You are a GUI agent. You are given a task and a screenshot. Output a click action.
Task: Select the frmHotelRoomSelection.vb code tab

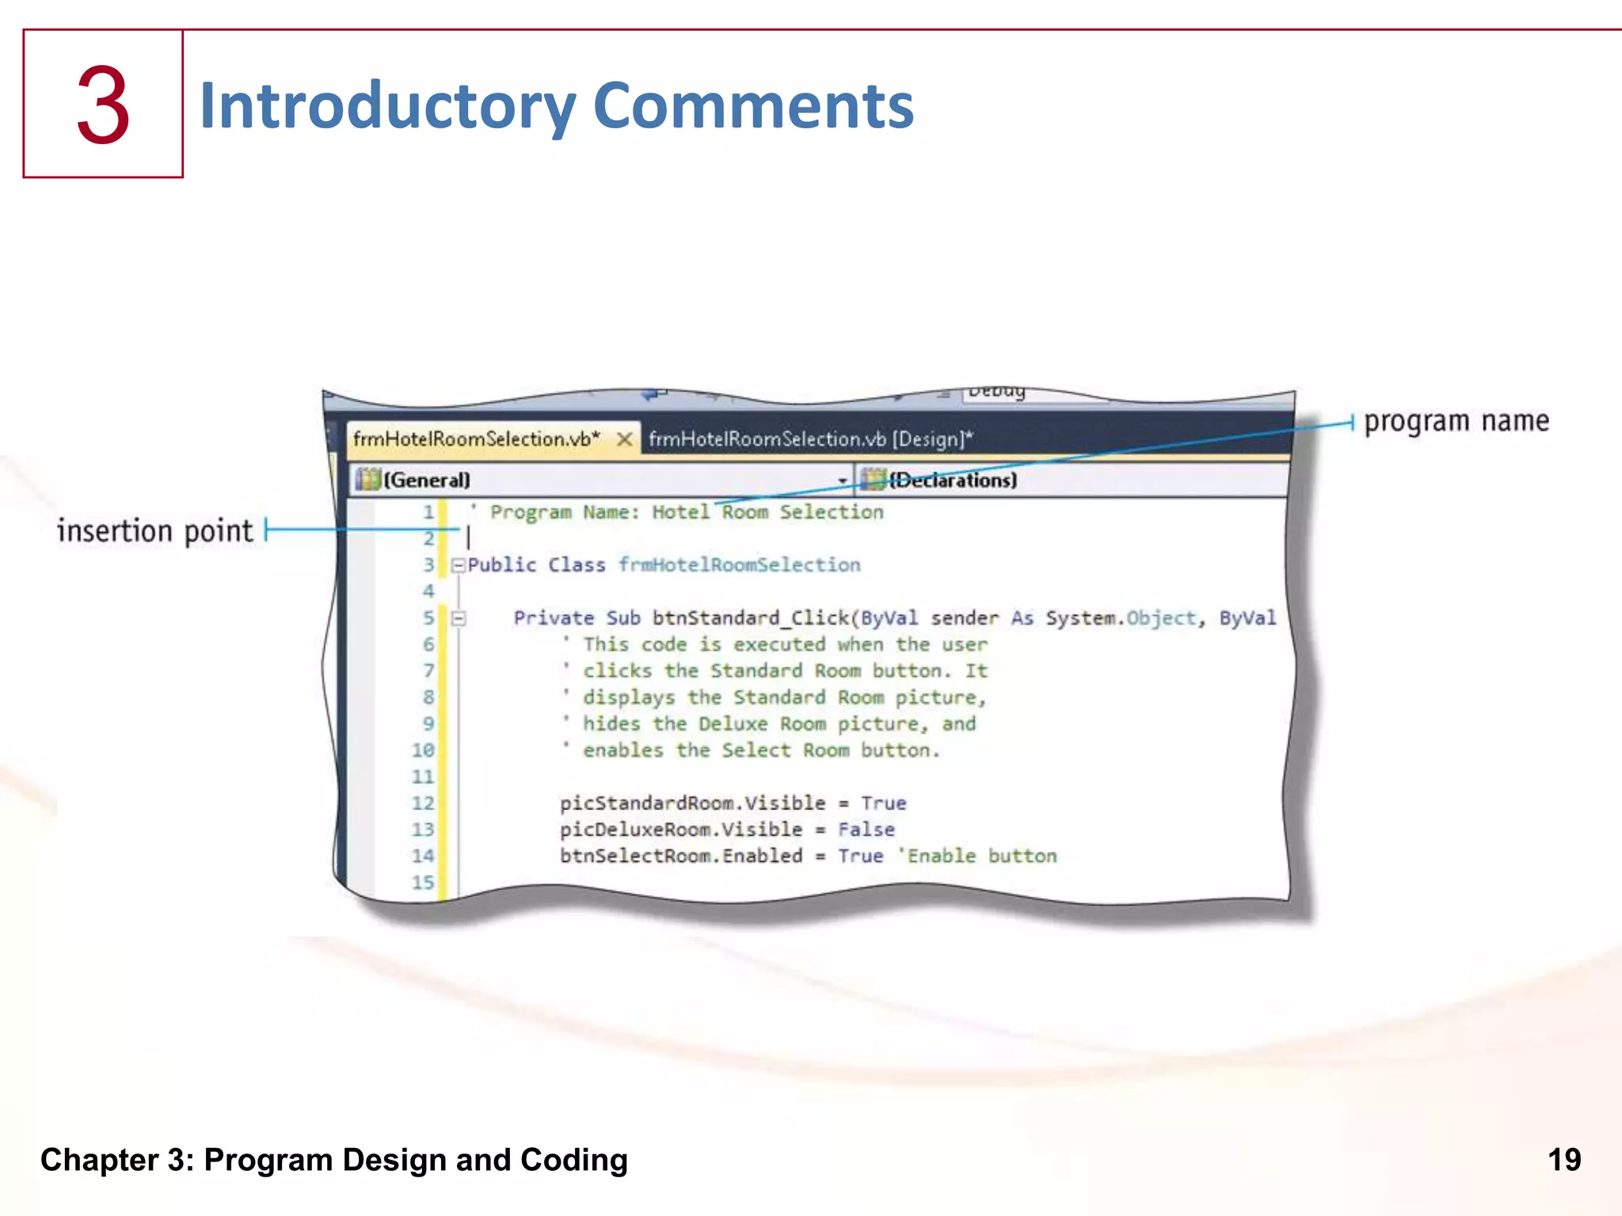pyautogui.click(x=476, y=439)
